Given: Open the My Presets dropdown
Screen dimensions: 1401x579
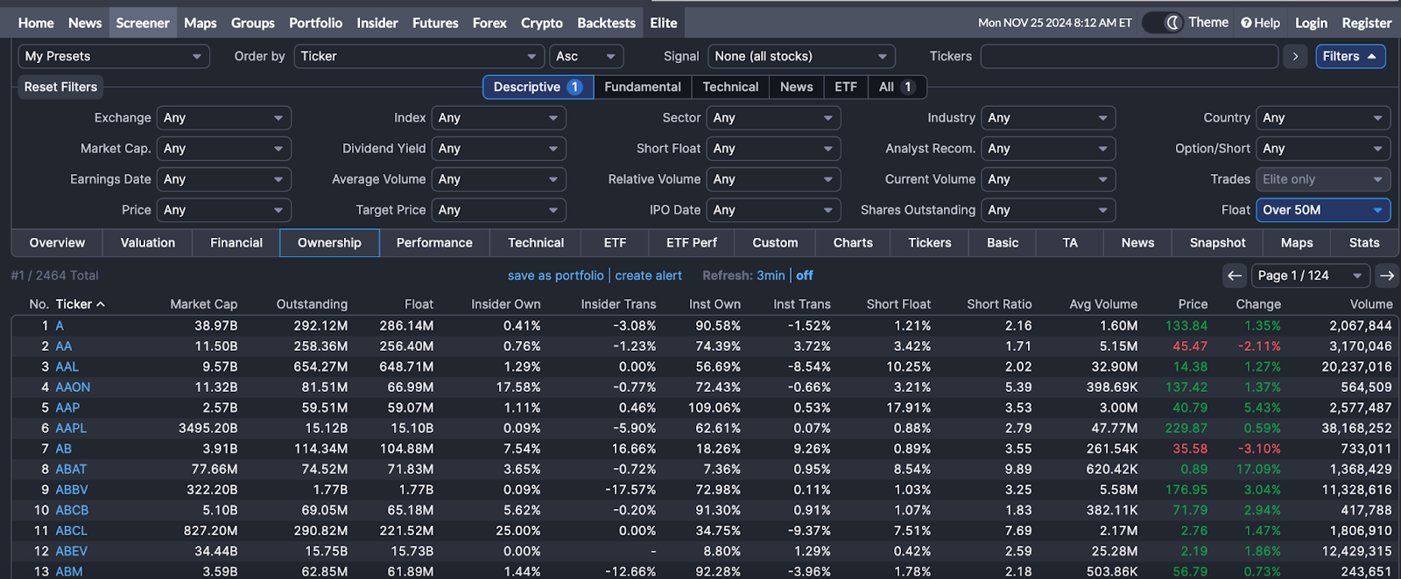Looking at the screenshot, I should [x=114, y=56].
